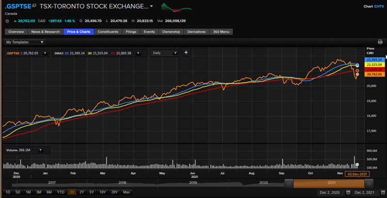Open the start date calendar picker

[x=348, y=192]
